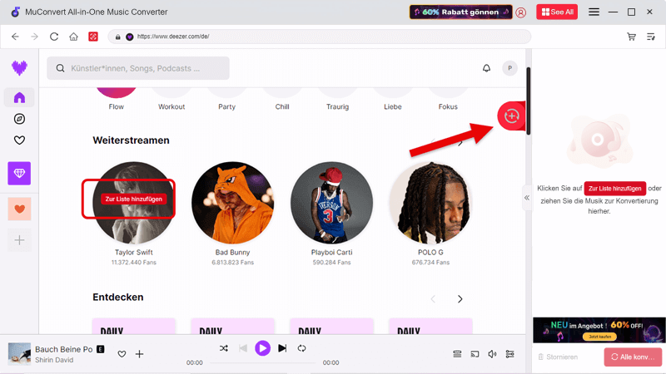This screenshot has width=666, height=374.
Task: Open POLO G artist thumbnail
Action: point(430,203)
